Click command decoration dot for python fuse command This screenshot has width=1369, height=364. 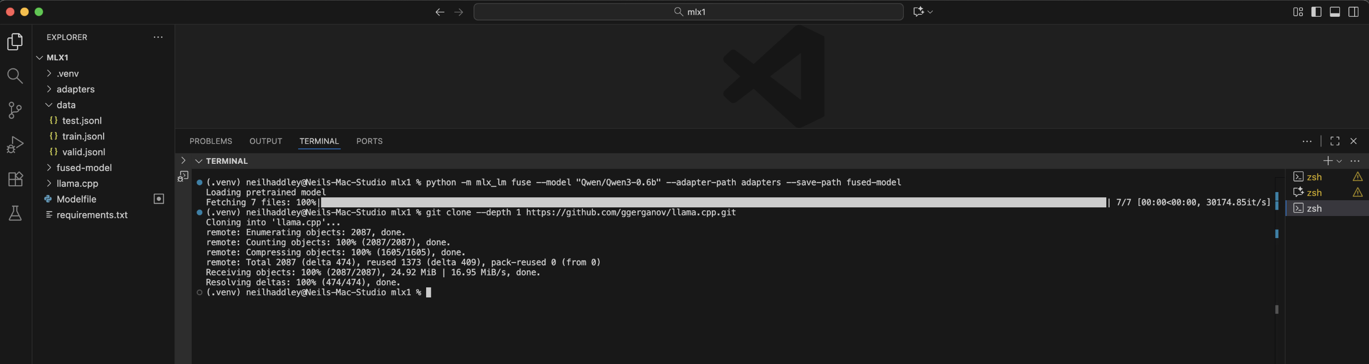[199, 182]
